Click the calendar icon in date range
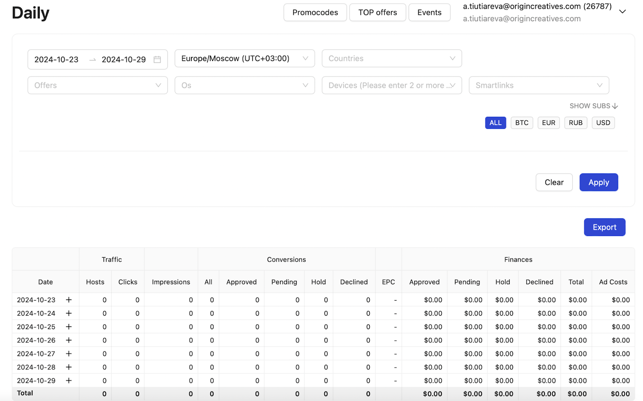 coord(157,59)
